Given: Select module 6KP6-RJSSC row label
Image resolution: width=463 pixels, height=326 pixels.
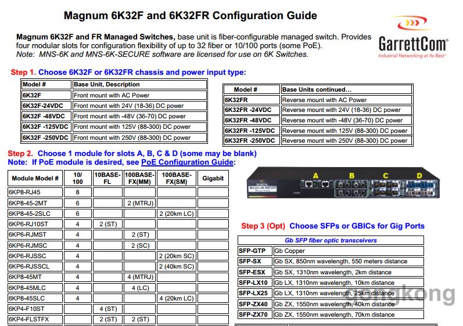Looking at the screenshot, I should pyautogui.click(x=35, y=256).
